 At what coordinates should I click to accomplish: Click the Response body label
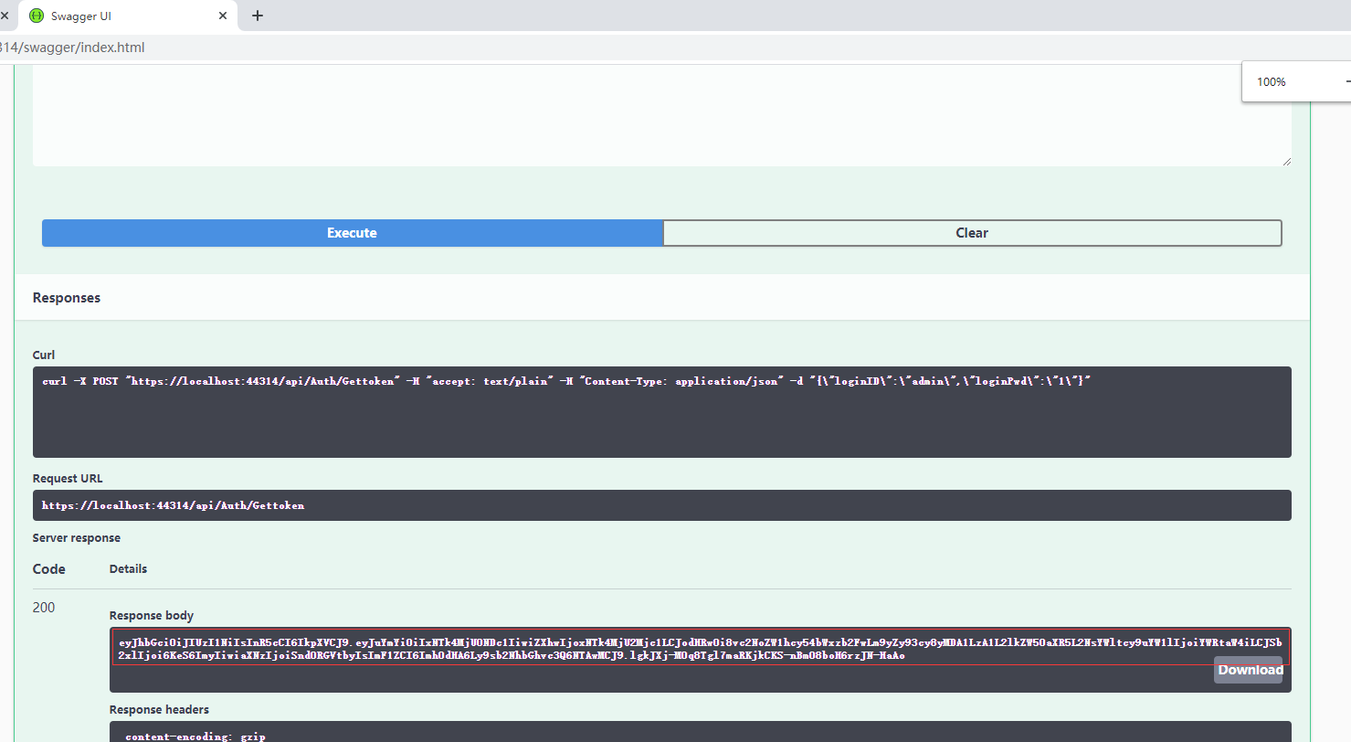pos(152,616)
